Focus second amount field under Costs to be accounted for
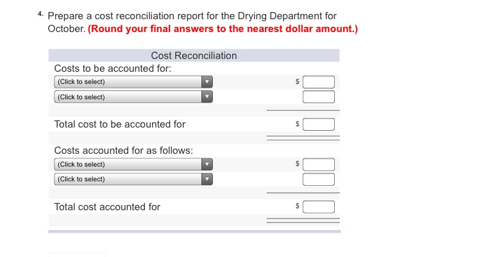481x257 pixels. click(x=319, y=97)
